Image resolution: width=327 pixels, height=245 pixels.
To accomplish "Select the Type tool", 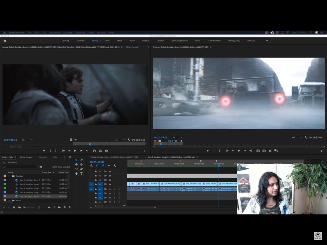I will 81,173.
